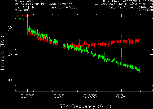Click the Scan: 68 label
This screenshot has height=109, width=153.
click(x=21, y=10)
